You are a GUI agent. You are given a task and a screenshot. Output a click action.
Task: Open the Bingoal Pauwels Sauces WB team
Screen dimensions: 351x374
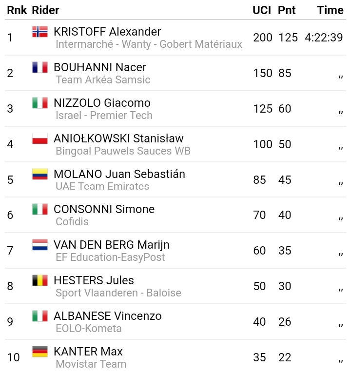click(x=123, y=151)
